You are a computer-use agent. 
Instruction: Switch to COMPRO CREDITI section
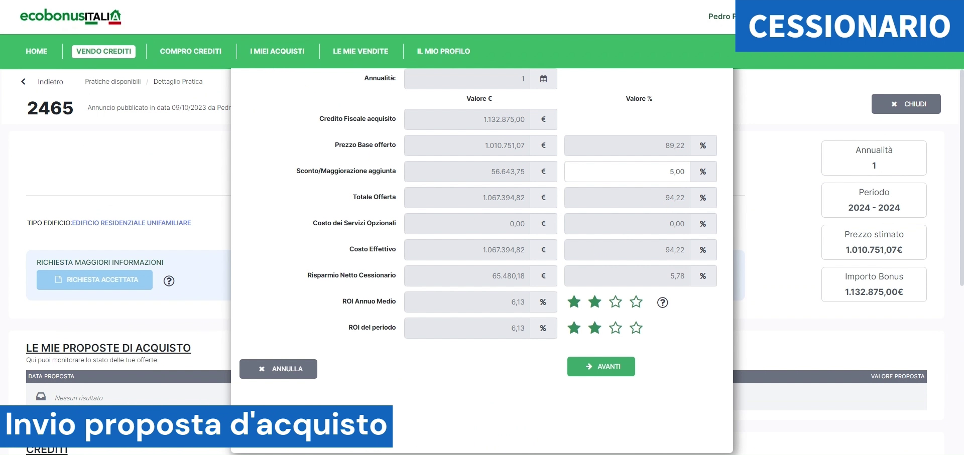click(x=190, y=51)
